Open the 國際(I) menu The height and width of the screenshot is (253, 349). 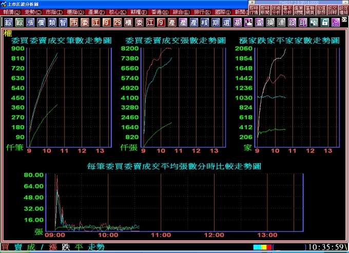(x=223, y=12)
